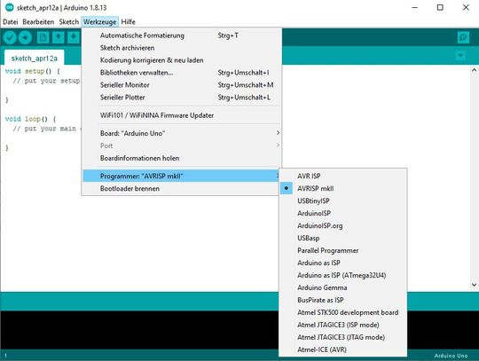Choose Atmel STK500 development board
Viewport: 479px width, 361px height.
[343, 312]
